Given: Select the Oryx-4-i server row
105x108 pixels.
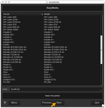Looking at the screenshot, I should pyautogui.click(x=7, y=77).
